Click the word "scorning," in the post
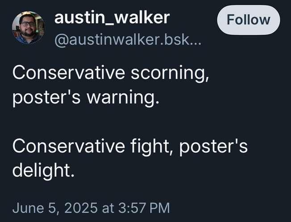This screenshot has width=291, height=222. tap(170, 73)
